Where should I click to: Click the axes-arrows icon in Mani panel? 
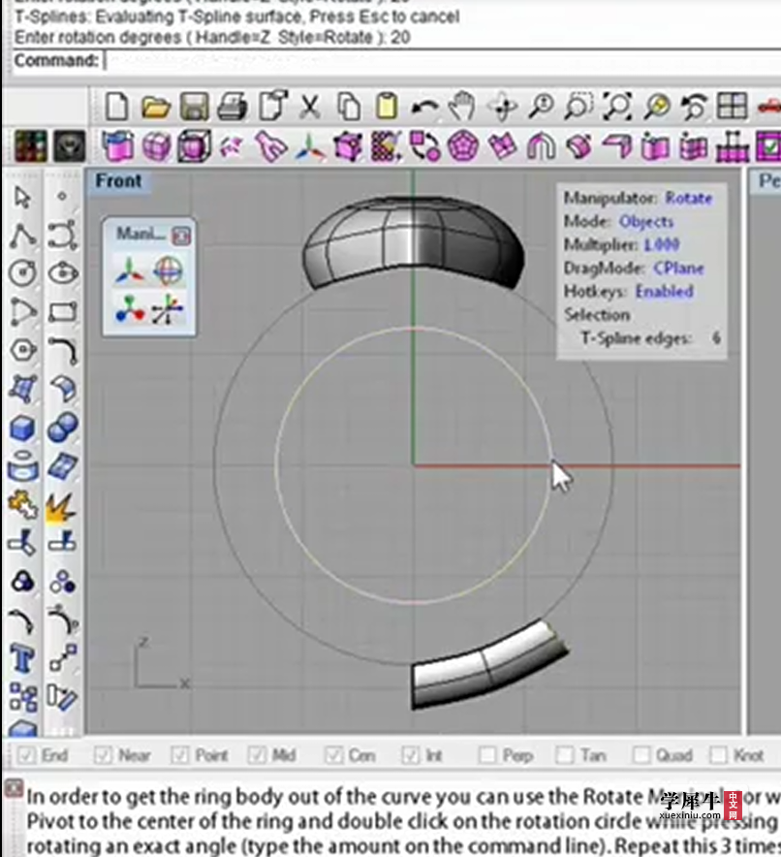click(x=168, y=310)
